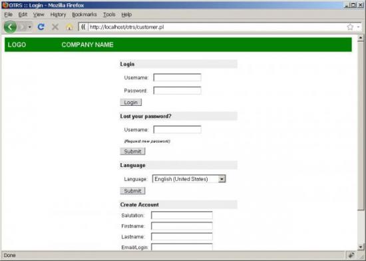Maximize the Firefox window

[x=353, y=5]
